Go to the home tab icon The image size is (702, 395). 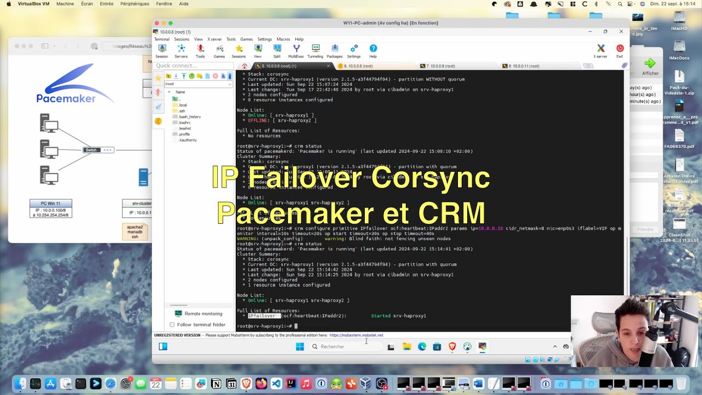point(245,66)
